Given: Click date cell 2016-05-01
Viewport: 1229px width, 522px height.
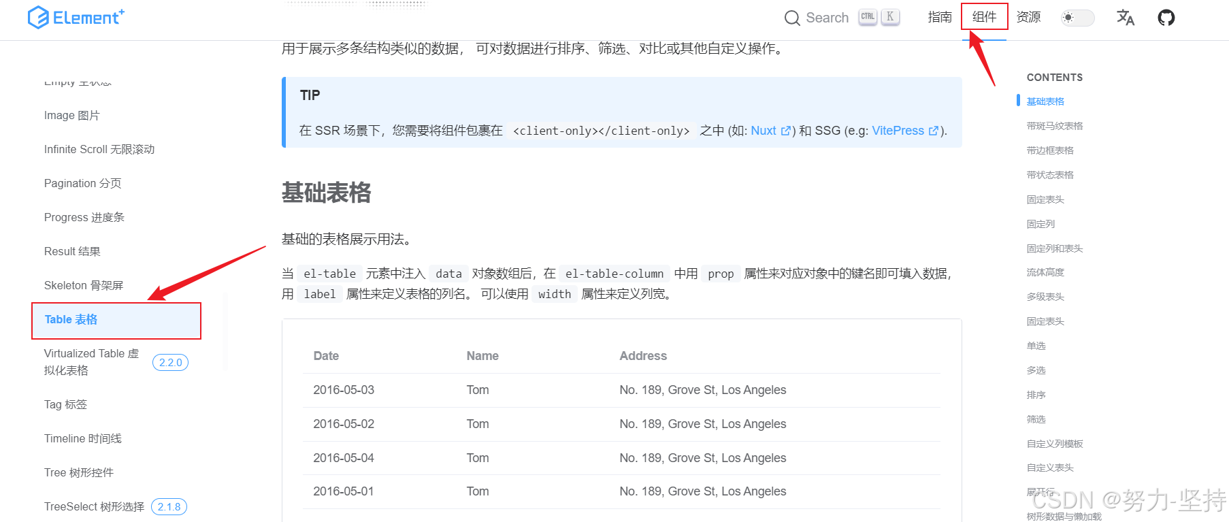Looking at the screenshot, I should 344,491.
